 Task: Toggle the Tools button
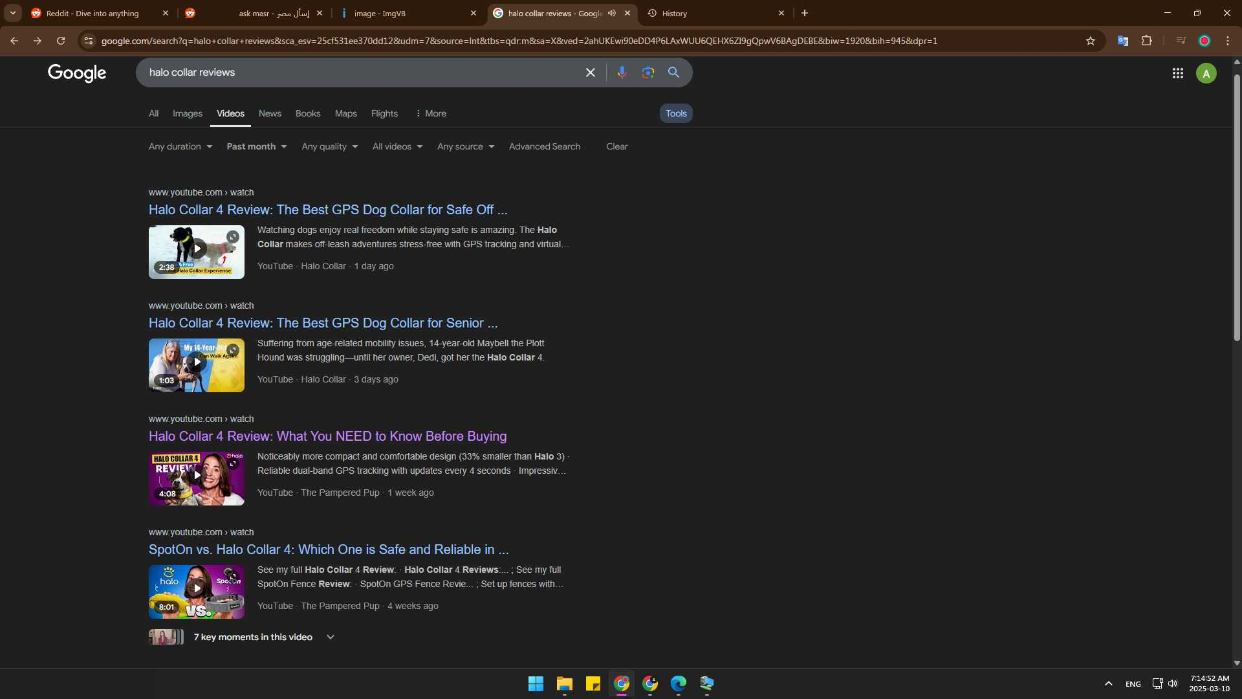pos(676,113)
